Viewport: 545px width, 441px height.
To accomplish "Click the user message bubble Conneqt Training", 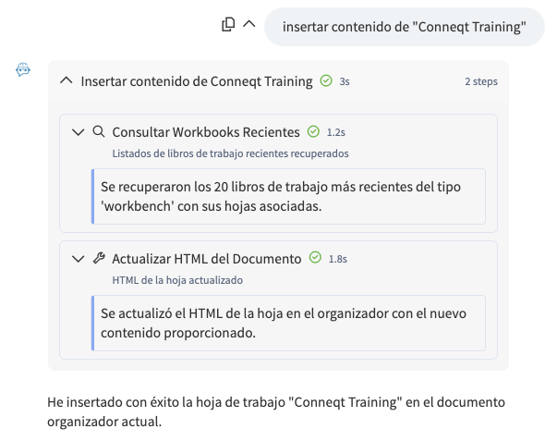I will (x=404, y=27).
